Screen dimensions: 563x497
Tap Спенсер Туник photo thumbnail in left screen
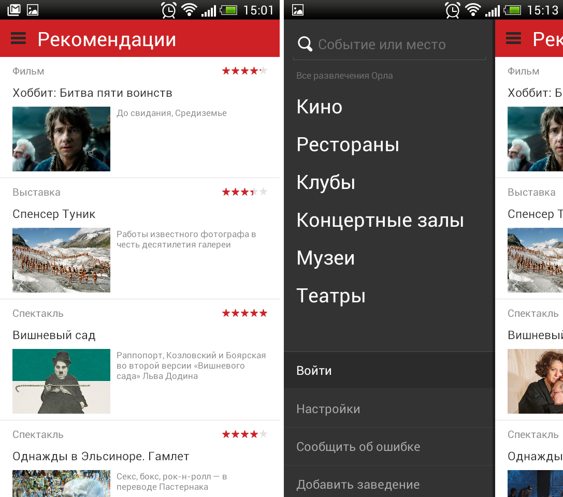[x=62, y=260]
